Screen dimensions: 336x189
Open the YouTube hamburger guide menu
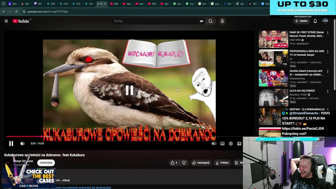point(6,21)
